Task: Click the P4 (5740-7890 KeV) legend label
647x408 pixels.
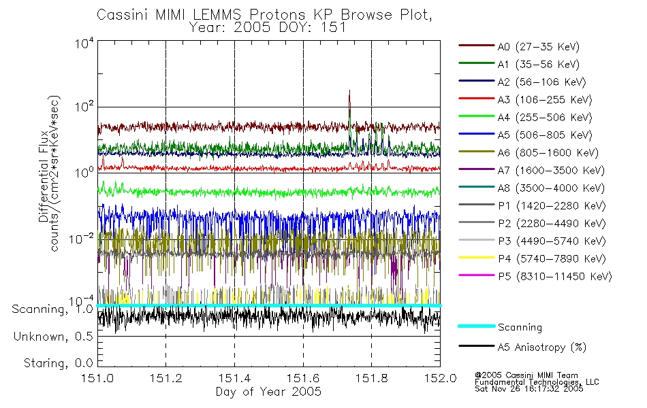Action: (x=552, y=259)
